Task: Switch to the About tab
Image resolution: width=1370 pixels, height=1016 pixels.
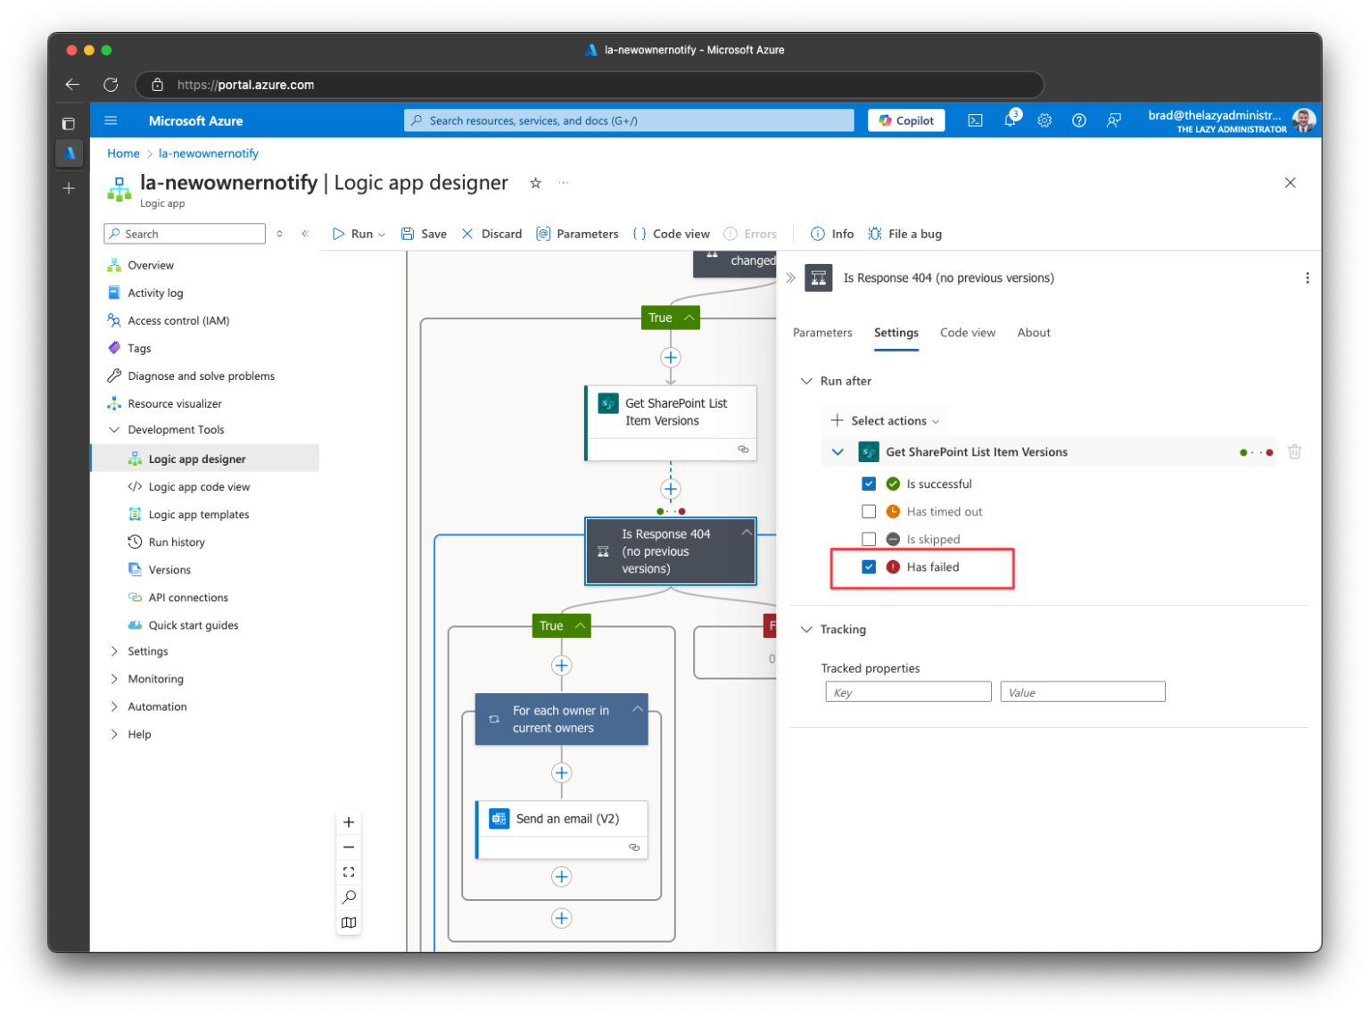Action: 1034,333
